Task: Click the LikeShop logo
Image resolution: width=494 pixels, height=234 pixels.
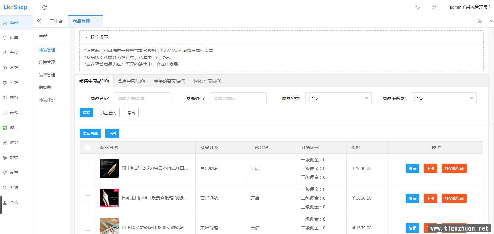Action: 15,7
